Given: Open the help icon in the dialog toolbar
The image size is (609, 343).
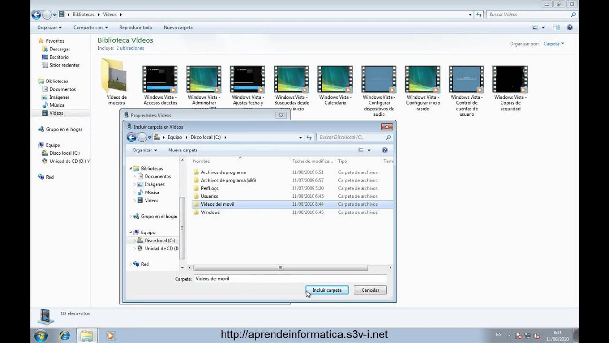Looking at the screenshot, I should pos(385,150).
